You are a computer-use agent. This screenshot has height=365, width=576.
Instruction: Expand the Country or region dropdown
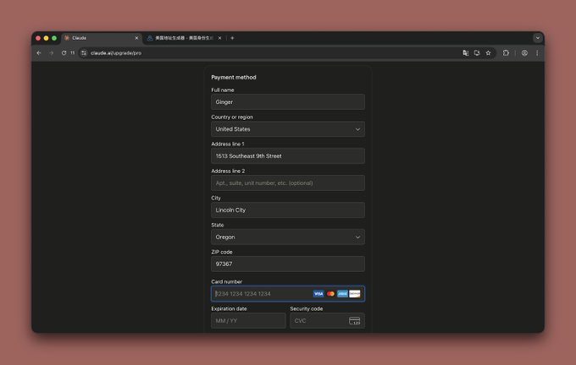(288, 129)
